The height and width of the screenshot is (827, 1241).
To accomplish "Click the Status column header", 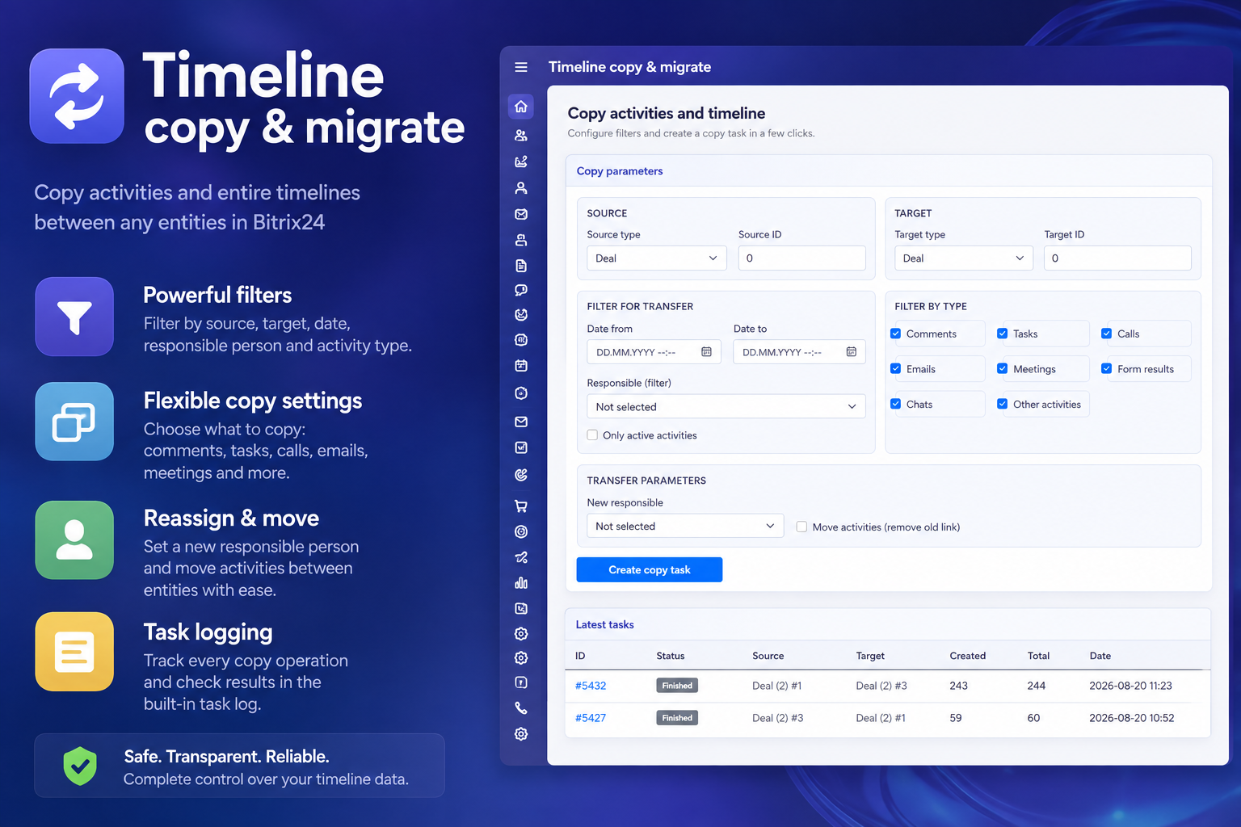I will pos(671,656).
